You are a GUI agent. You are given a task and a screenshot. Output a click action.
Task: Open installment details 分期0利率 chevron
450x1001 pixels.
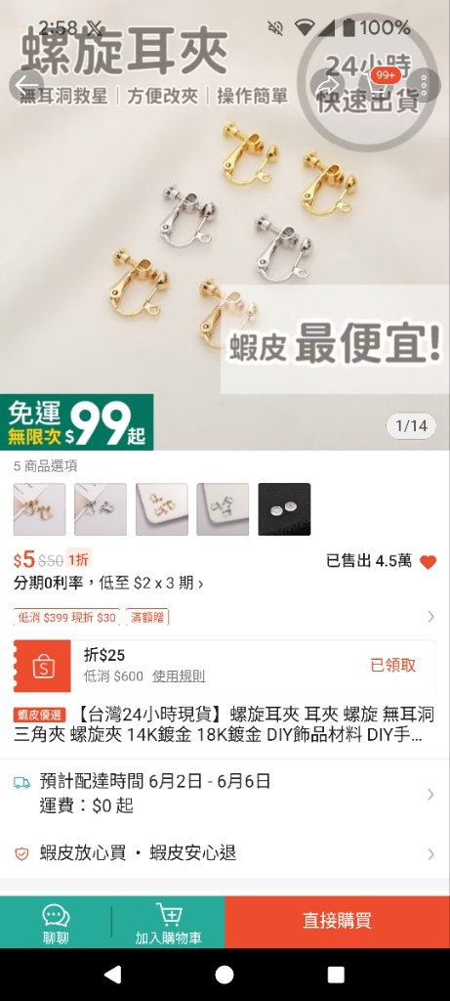click(201, 584)
